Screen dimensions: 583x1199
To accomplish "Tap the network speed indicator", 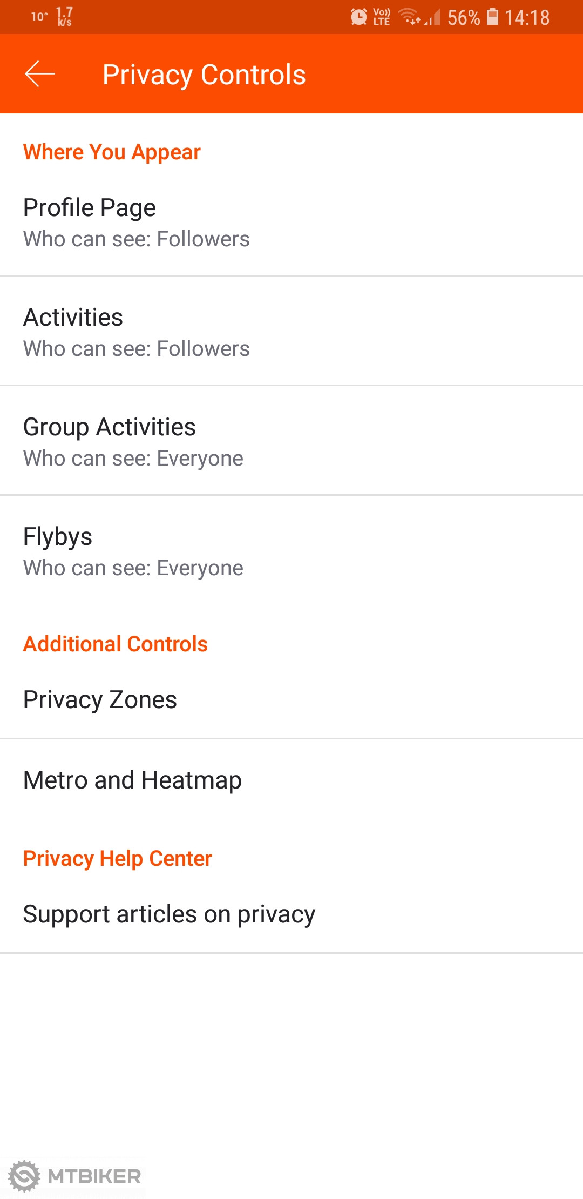I will [64, 17].
